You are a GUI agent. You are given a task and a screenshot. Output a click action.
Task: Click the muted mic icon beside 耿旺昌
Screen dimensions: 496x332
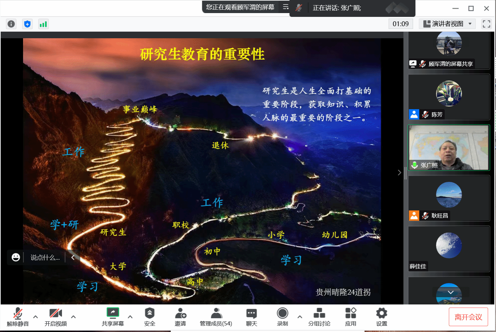(425, 216)
